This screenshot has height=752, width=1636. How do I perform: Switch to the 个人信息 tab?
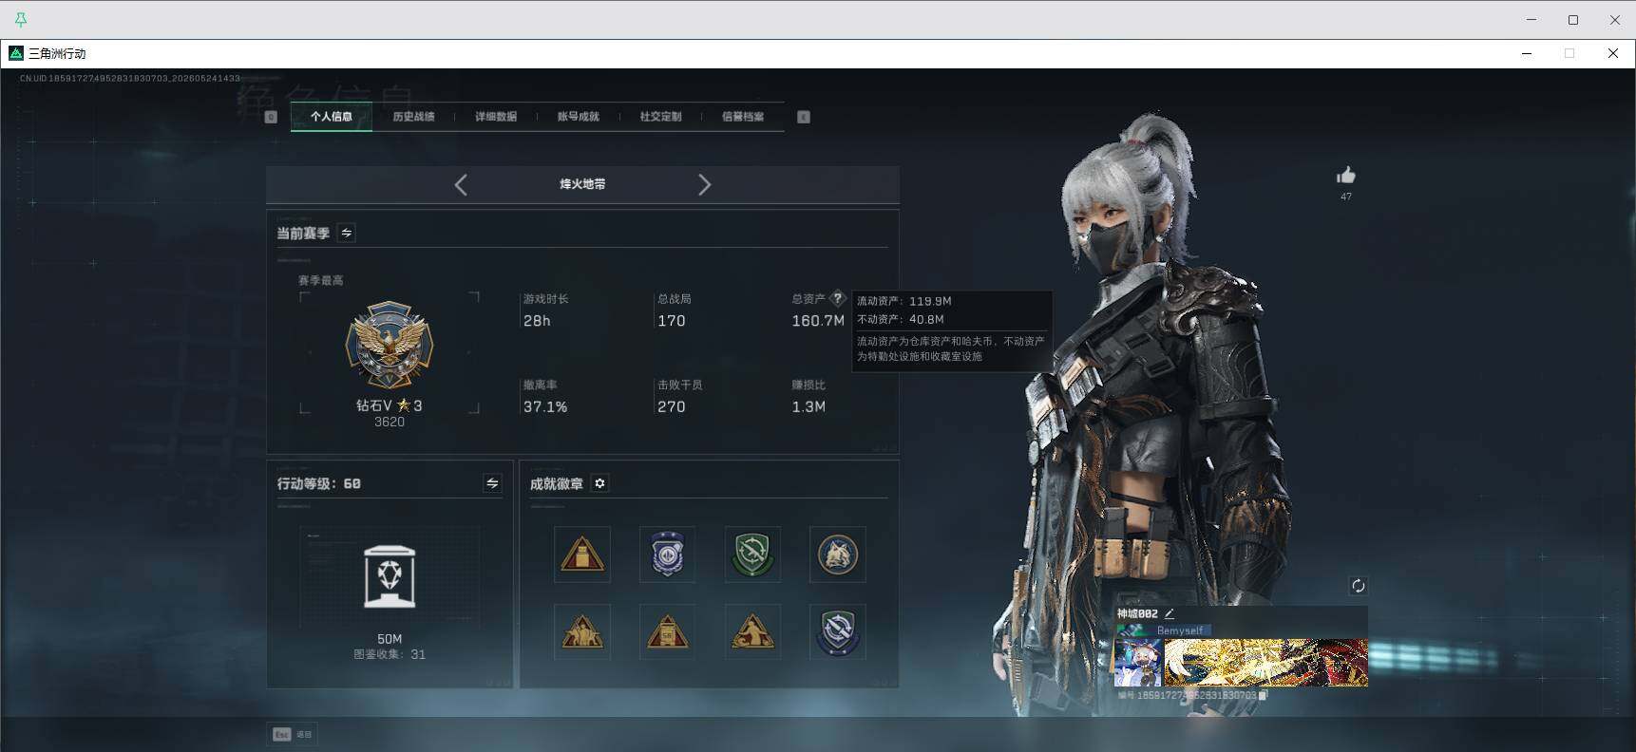point(331,117)
